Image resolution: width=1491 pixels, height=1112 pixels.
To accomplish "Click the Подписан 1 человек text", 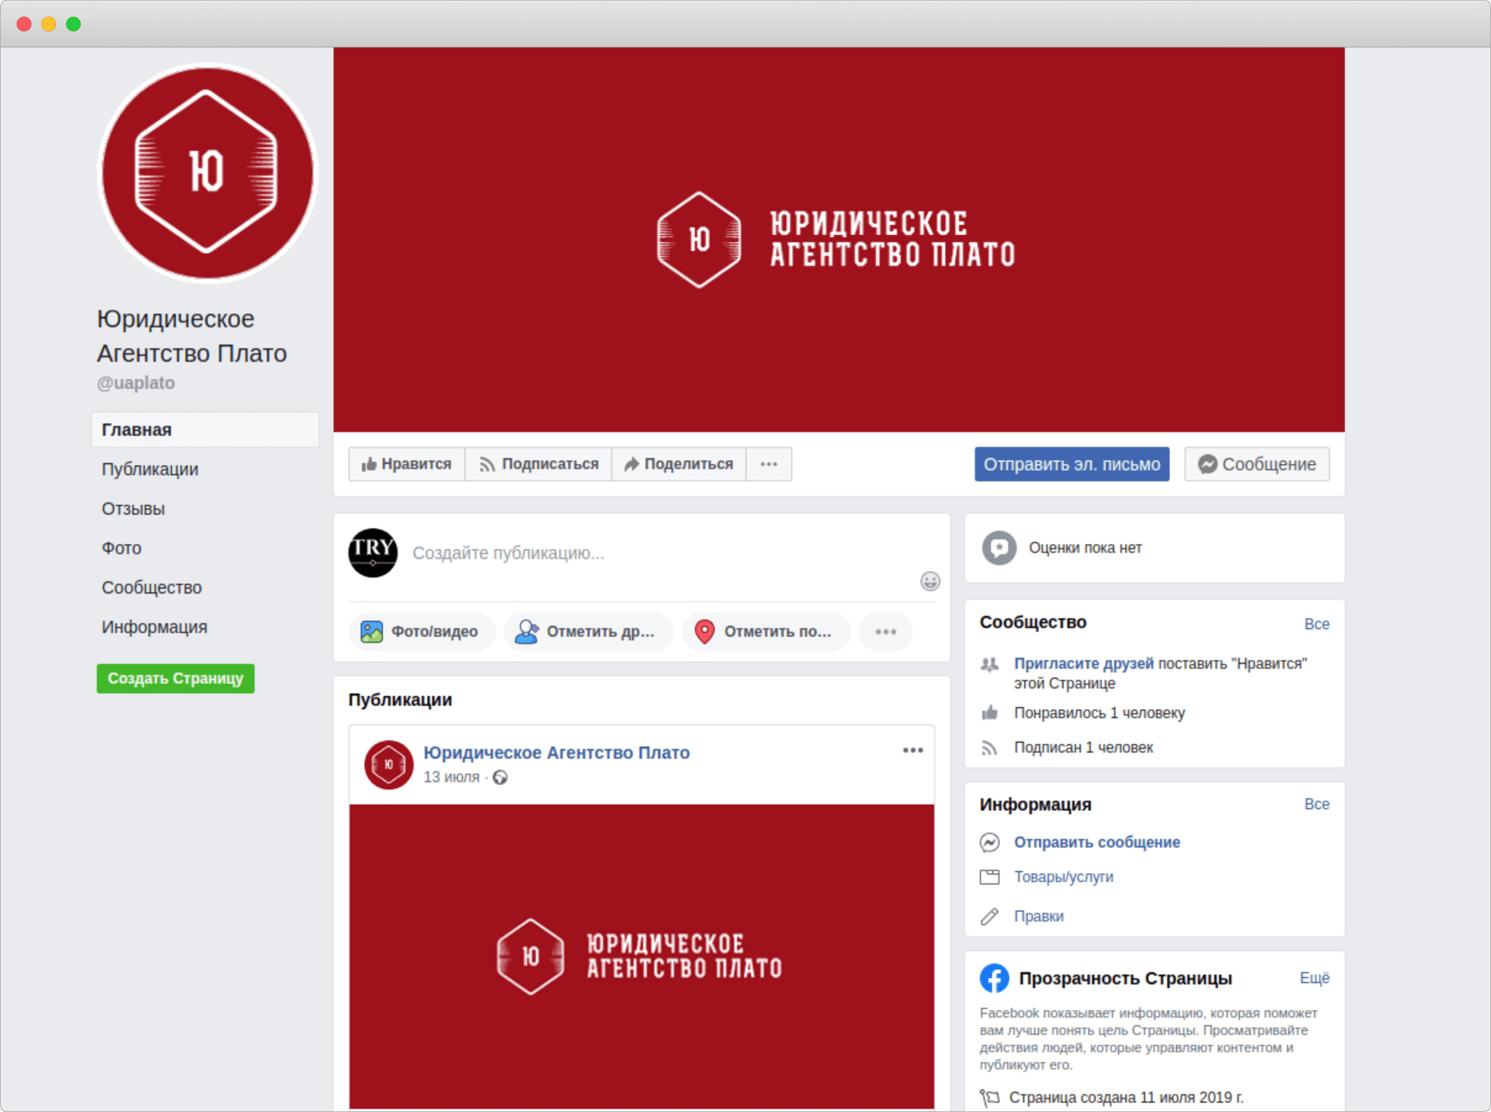I will click(1083, 748).
